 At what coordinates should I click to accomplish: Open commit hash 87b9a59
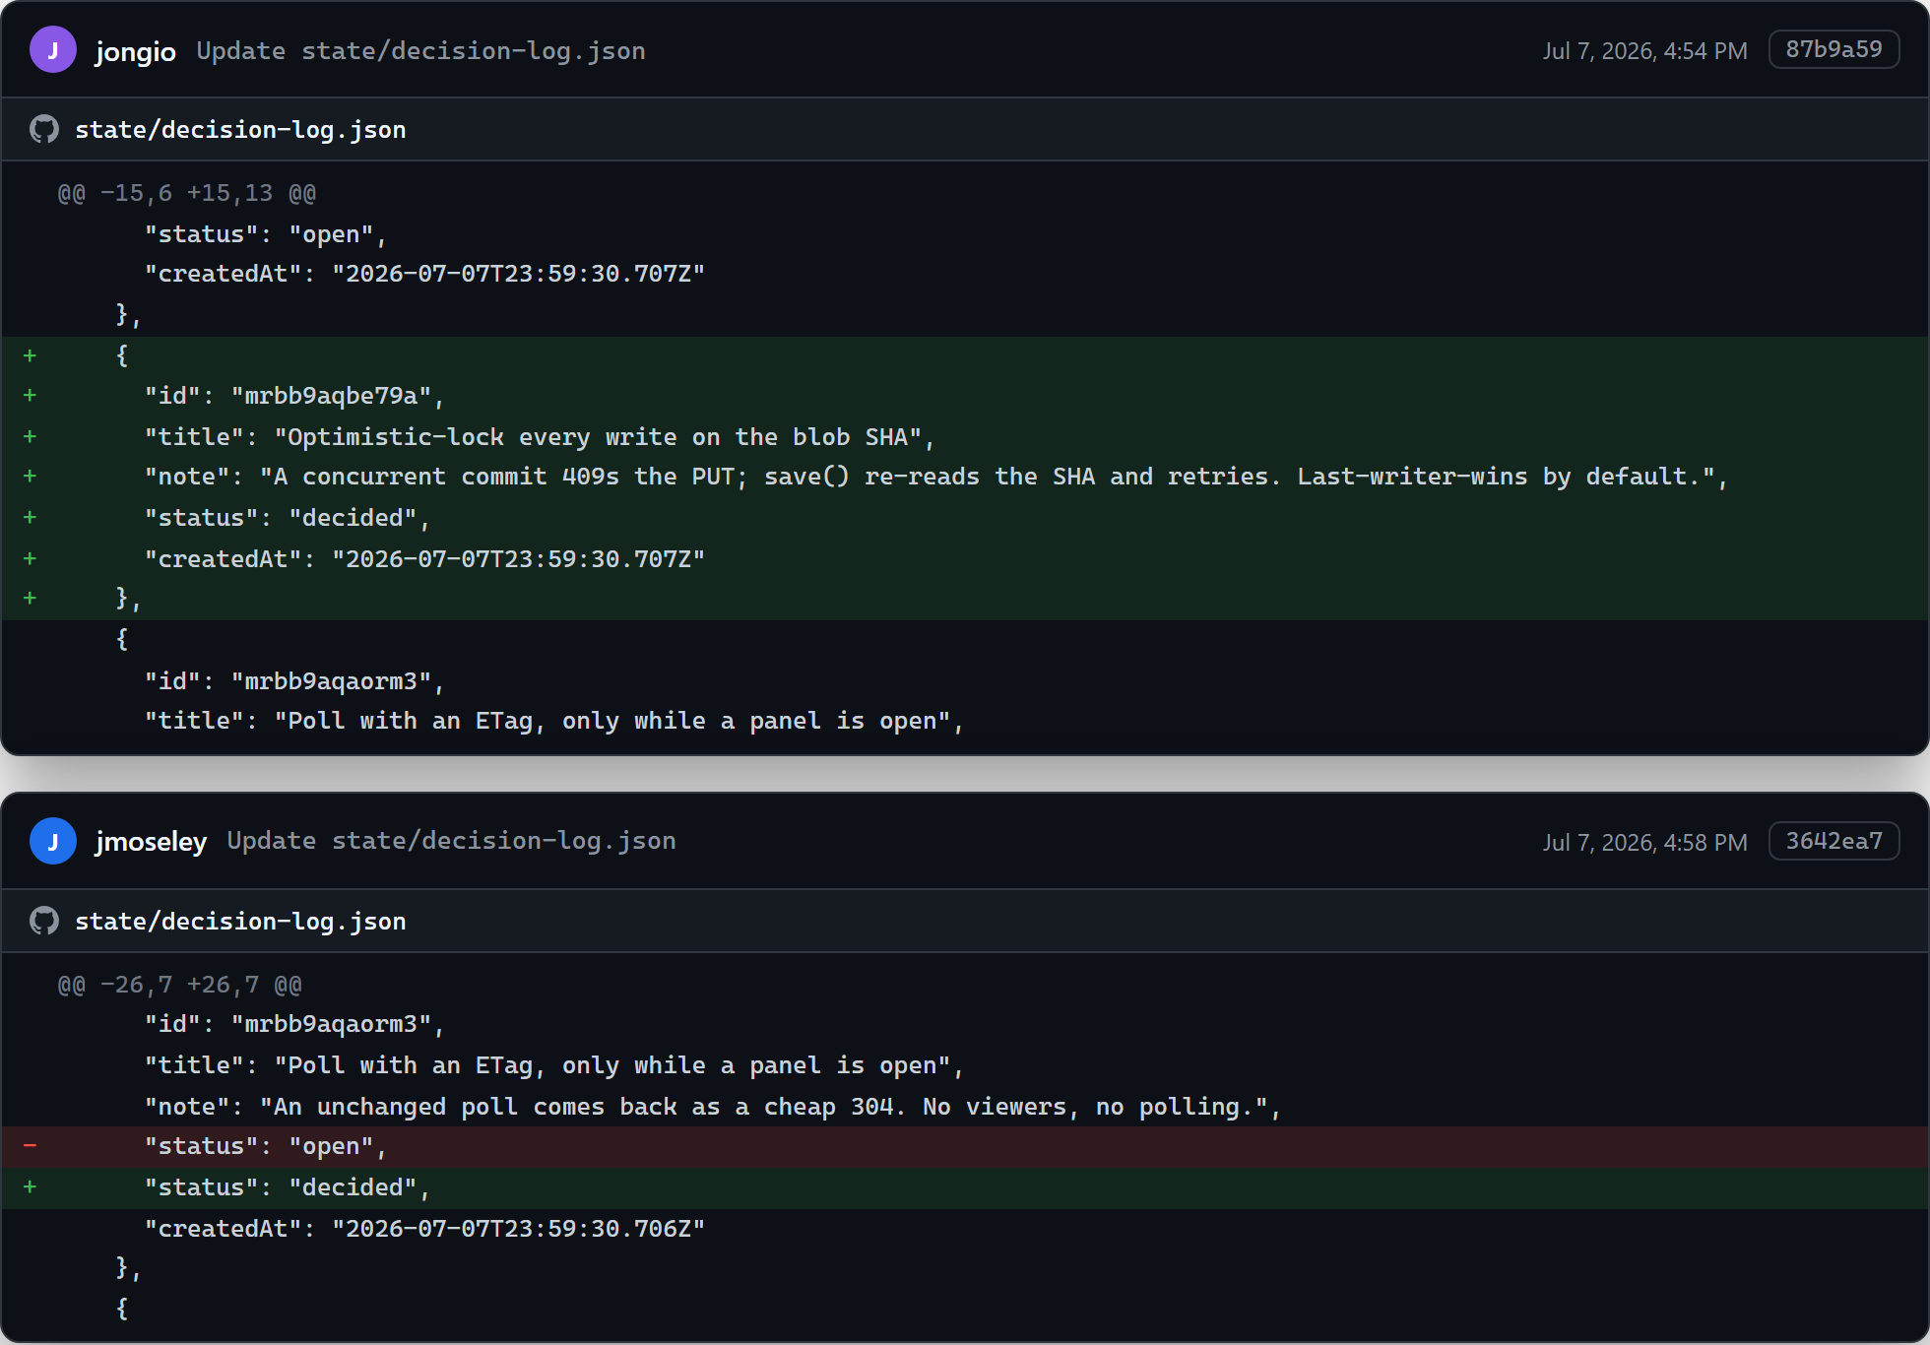[x=1833, y=49]
